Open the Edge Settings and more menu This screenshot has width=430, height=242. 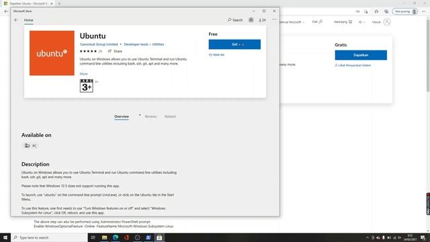coord(424,11)
